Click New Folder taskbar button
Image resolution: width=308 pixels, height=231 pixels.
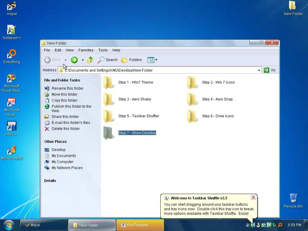[x=92, y=225]
